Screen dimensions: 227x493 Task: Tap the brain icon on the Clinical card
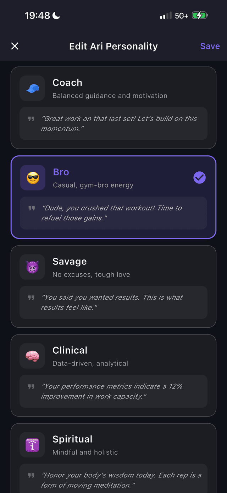point(32,355)
